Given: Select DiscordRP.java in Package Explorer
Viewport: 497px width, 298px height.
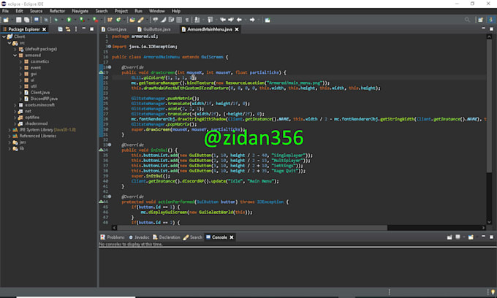Looking at the screenshot, I should [41, 99].
